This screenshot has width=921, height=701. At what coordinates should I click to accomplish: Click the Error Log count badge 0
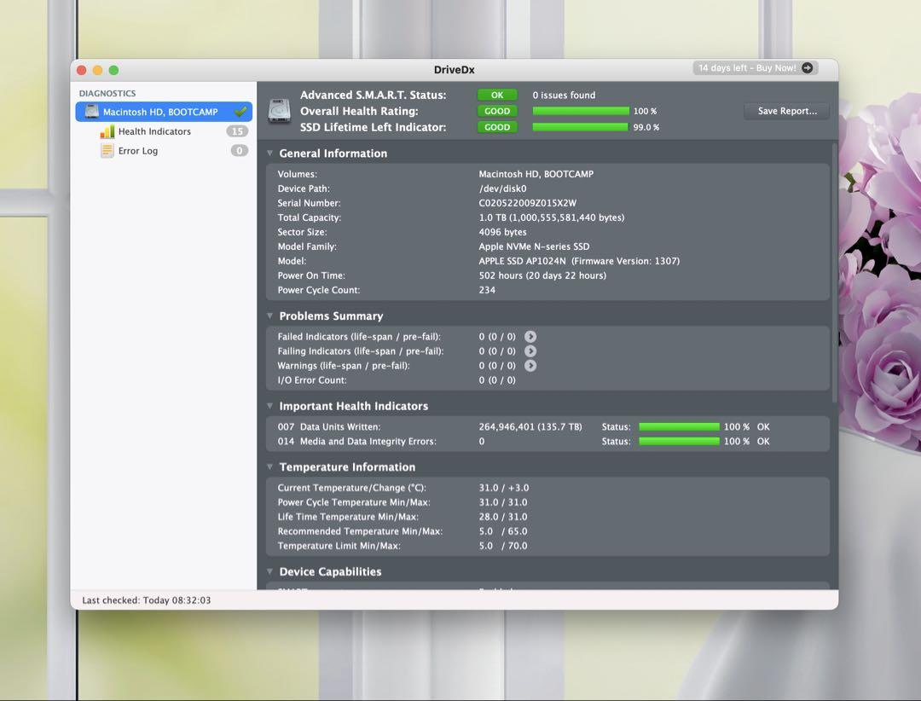tap(239, 151)
